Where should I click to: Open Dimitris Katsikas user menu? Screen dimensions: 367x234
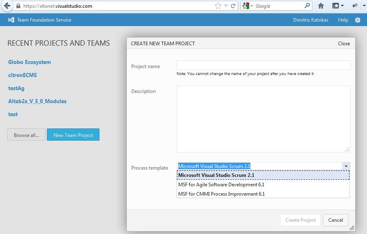[x=311, y=20]
